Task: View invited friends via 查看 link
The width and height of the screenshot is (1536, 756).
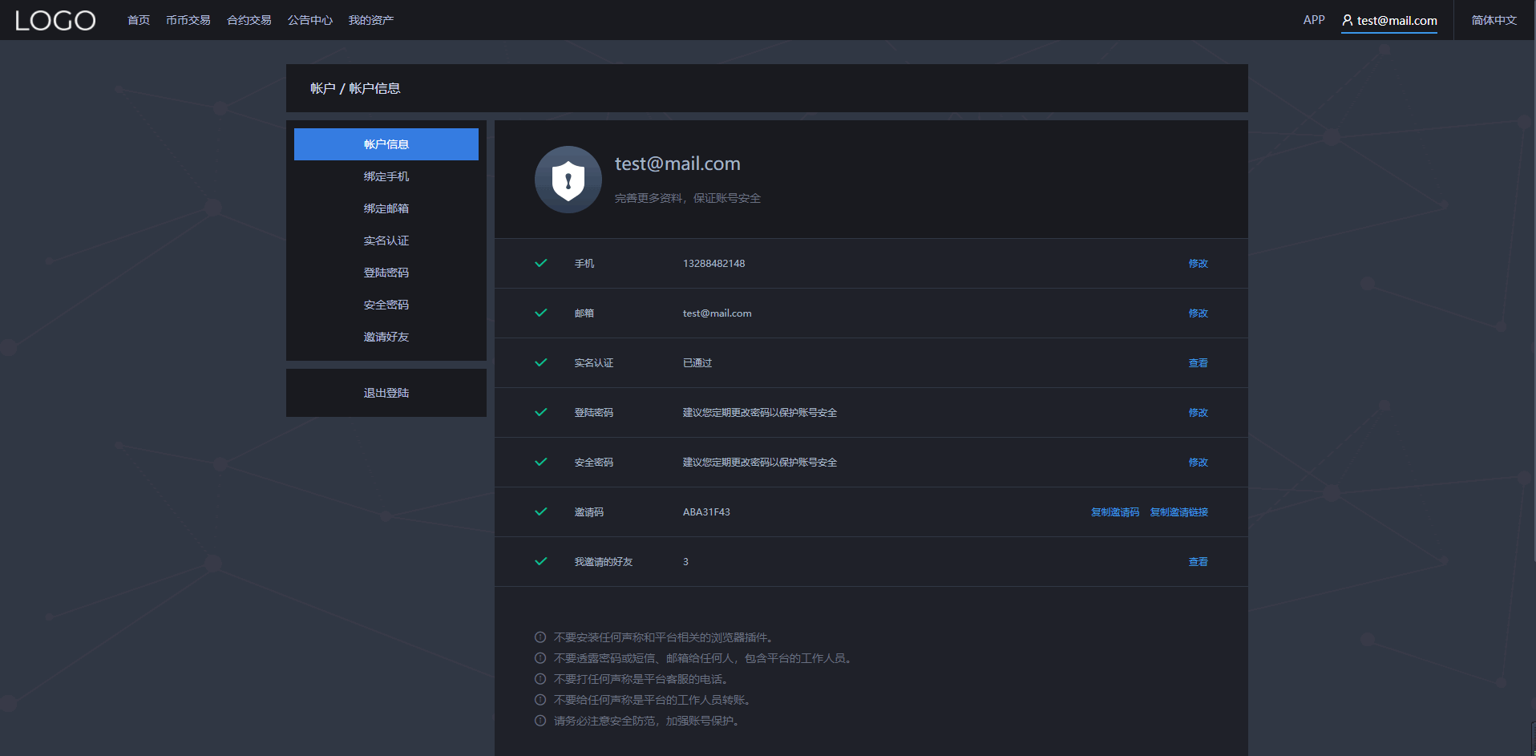Action: click(x=1198, y=561)
